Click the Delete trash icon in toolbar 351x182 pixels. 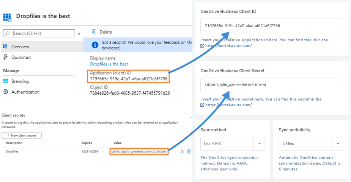(x=94, y=32)
